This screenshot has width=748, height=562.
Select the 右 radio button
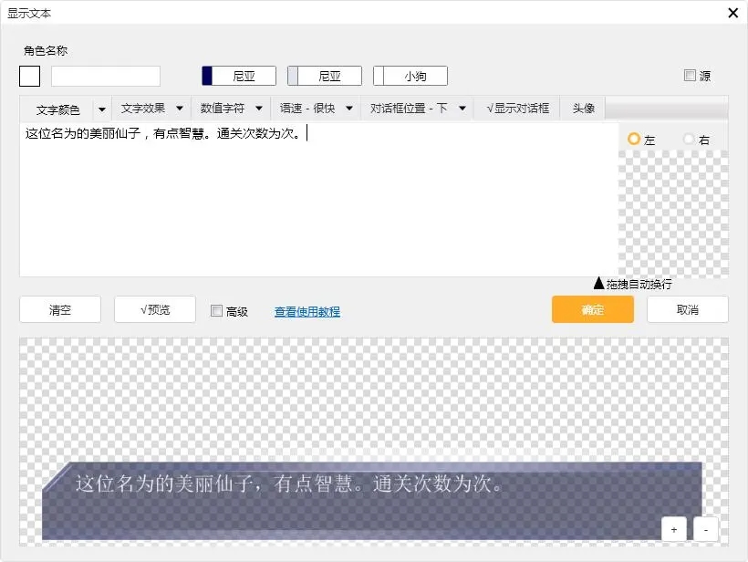click(689, 139)
